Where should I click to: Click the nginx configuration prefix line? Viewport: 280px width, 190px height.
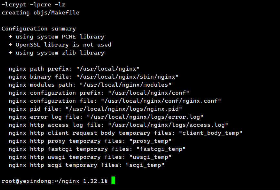coord(99,93)
